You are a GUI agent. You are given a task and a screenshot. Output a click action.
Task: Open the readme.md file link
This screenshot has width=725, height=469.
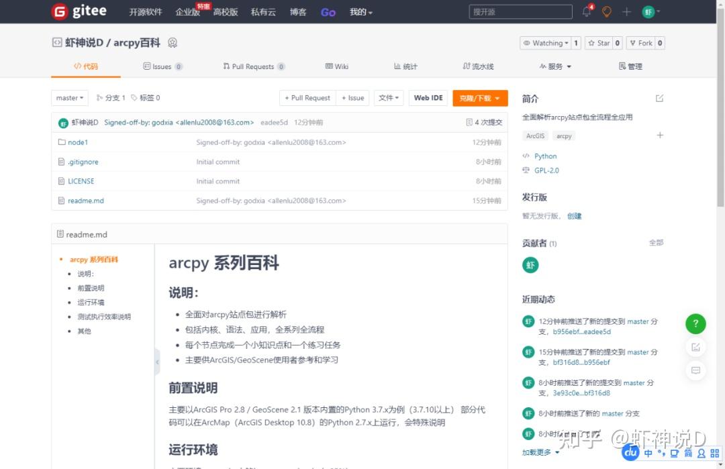click(x=85, y=200)
